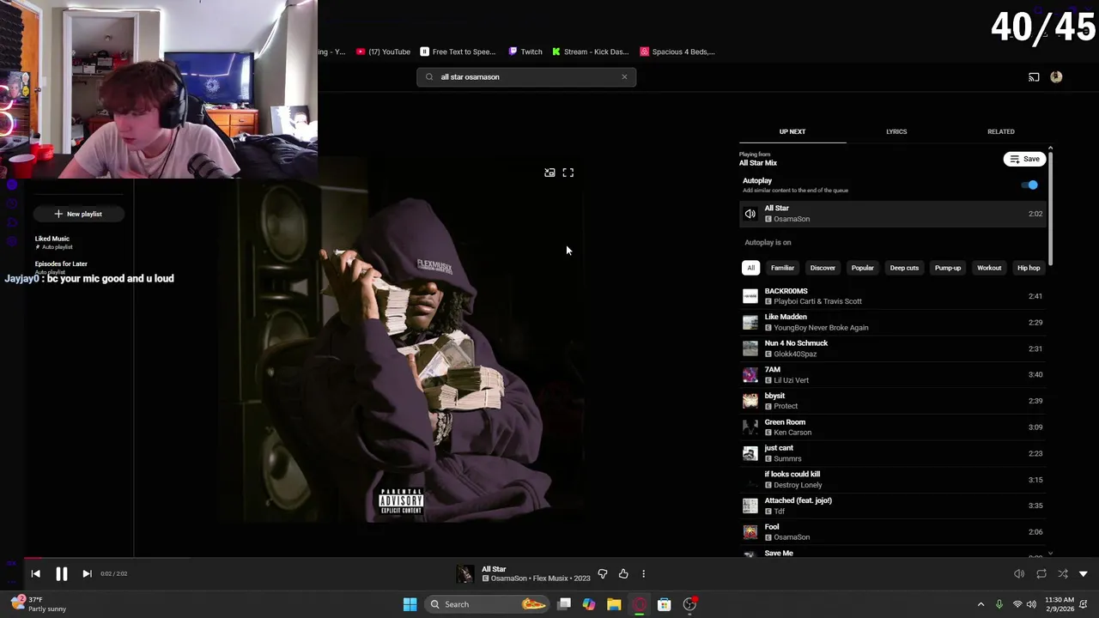Select the Workout filter chip
The height and width of the screenshot is (618, 1099).
point(989,268)
